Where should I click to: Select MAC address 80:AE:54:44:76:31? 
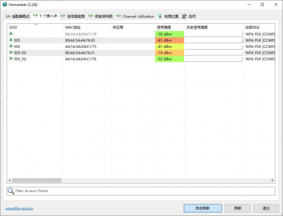(x=80, y=53)
